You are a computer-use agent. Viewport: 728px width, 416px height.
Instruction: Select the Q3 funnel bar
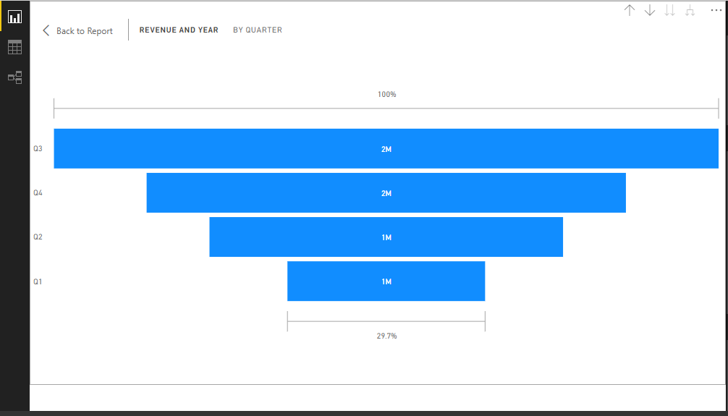coord(386,148)
